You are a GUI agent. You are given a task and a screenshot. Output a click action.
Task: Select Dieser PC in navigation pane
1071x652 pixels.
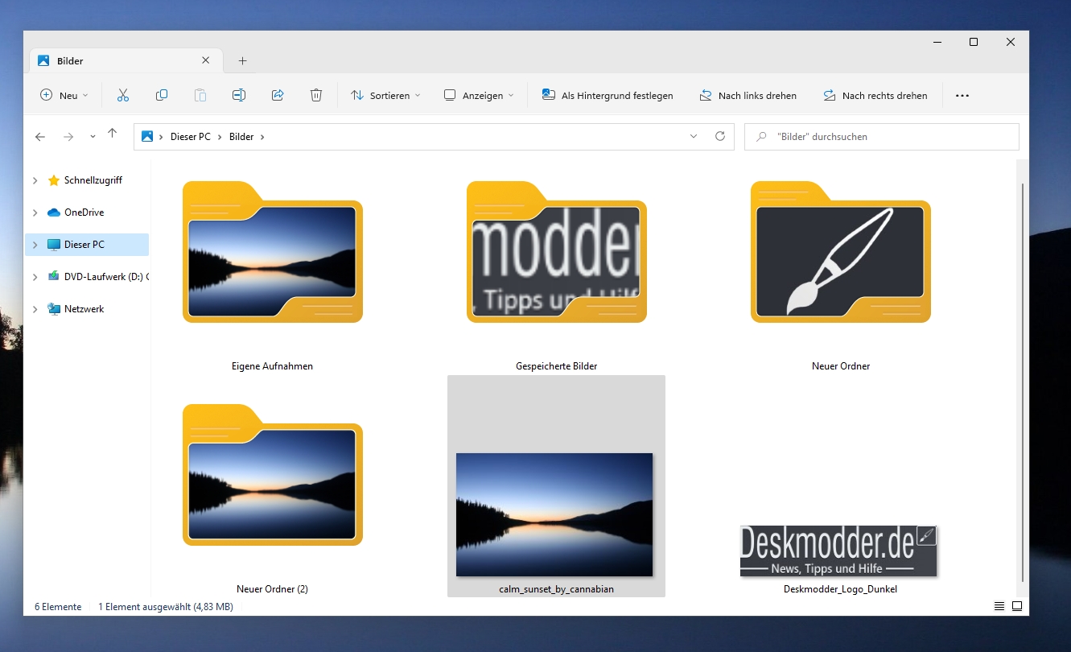click(x=87, y=245)
